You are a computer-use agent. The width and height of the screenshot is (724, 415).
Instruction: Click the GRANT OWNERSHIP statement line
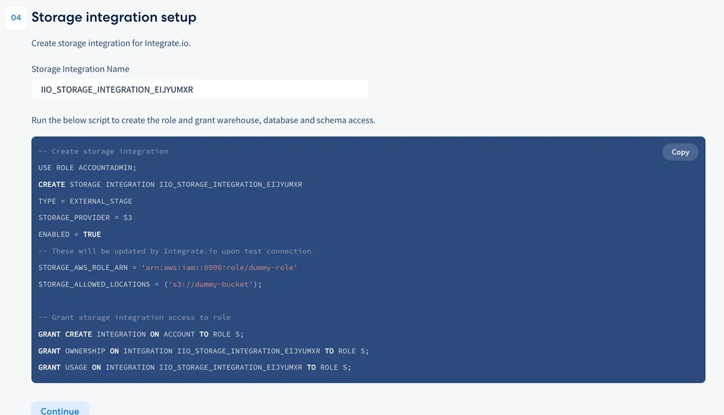click(x=203, y=350)
